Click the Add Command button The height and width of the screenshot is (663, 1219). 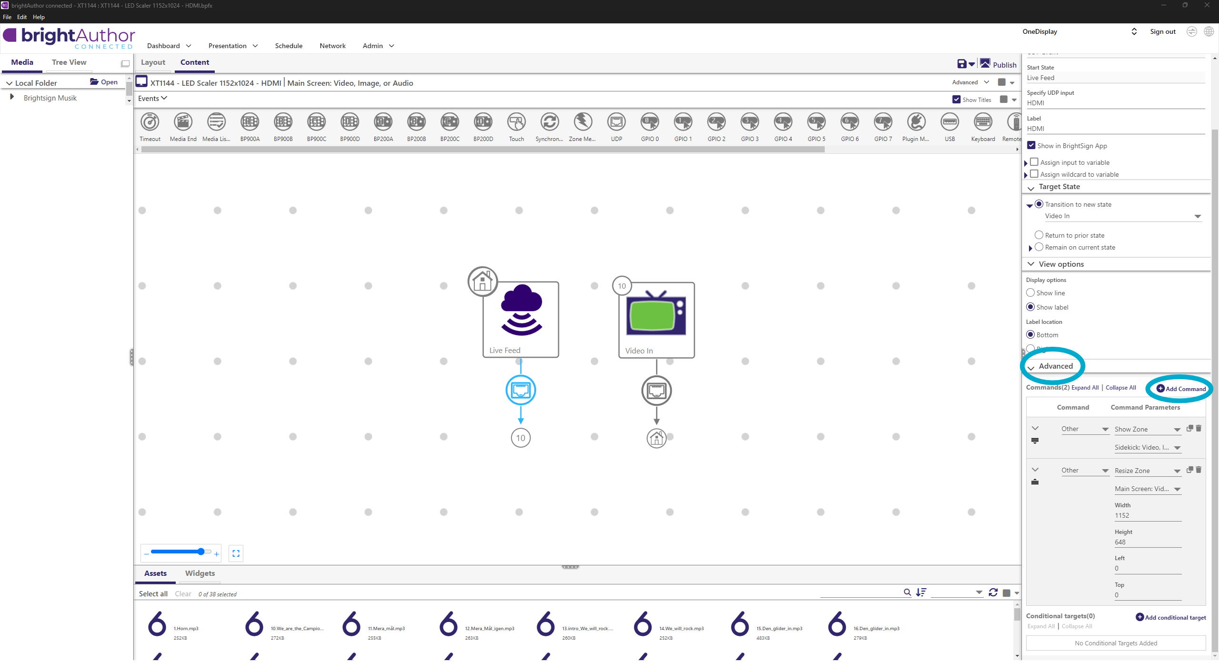(x=1181, y=389)
